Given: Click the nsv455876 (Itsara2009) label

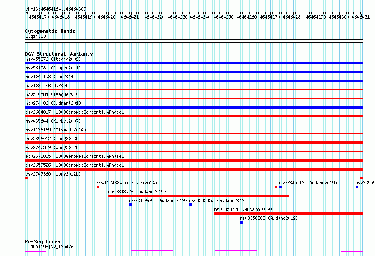Looking at the screenshot, I should coord(53,59).
